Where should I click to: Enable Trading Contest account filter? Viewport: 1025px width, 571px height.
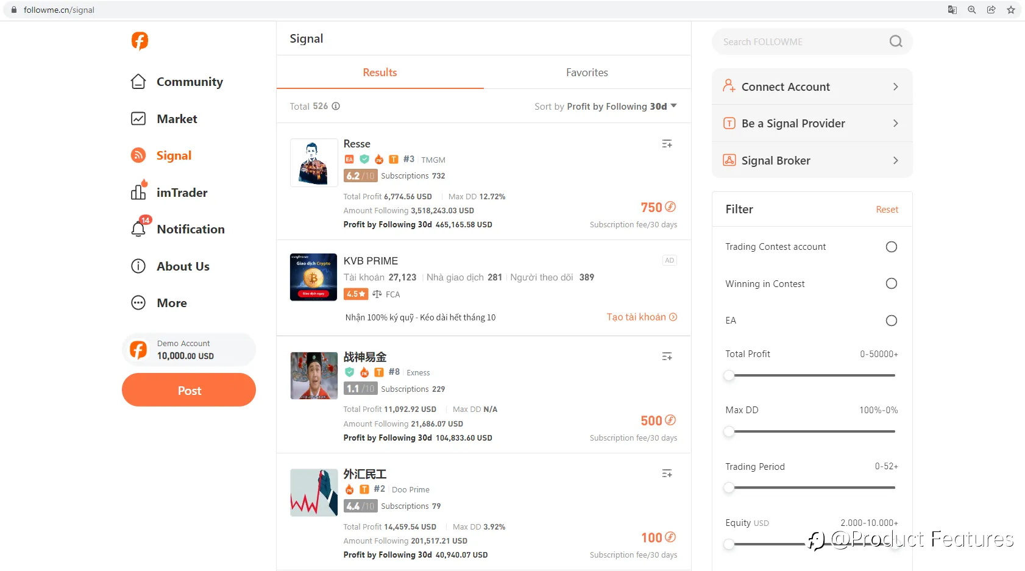coord(892,247)
